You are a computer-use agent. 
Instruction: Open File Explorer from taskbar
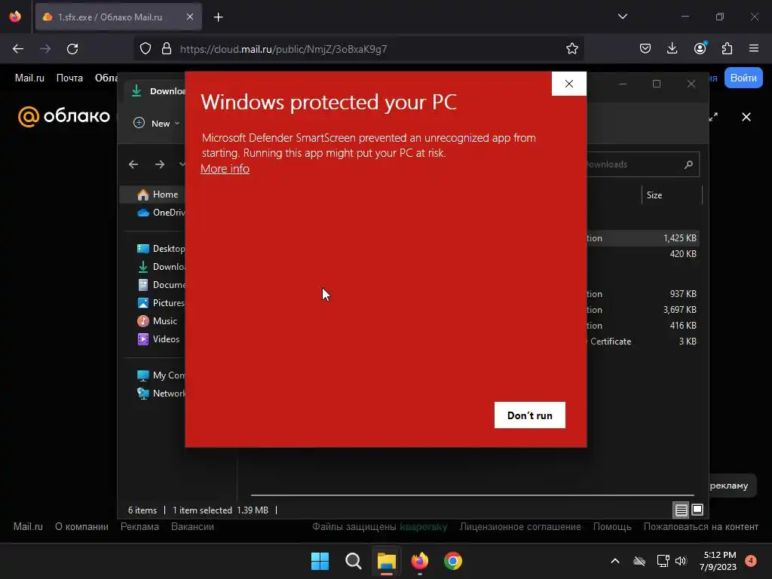[387, 561]
